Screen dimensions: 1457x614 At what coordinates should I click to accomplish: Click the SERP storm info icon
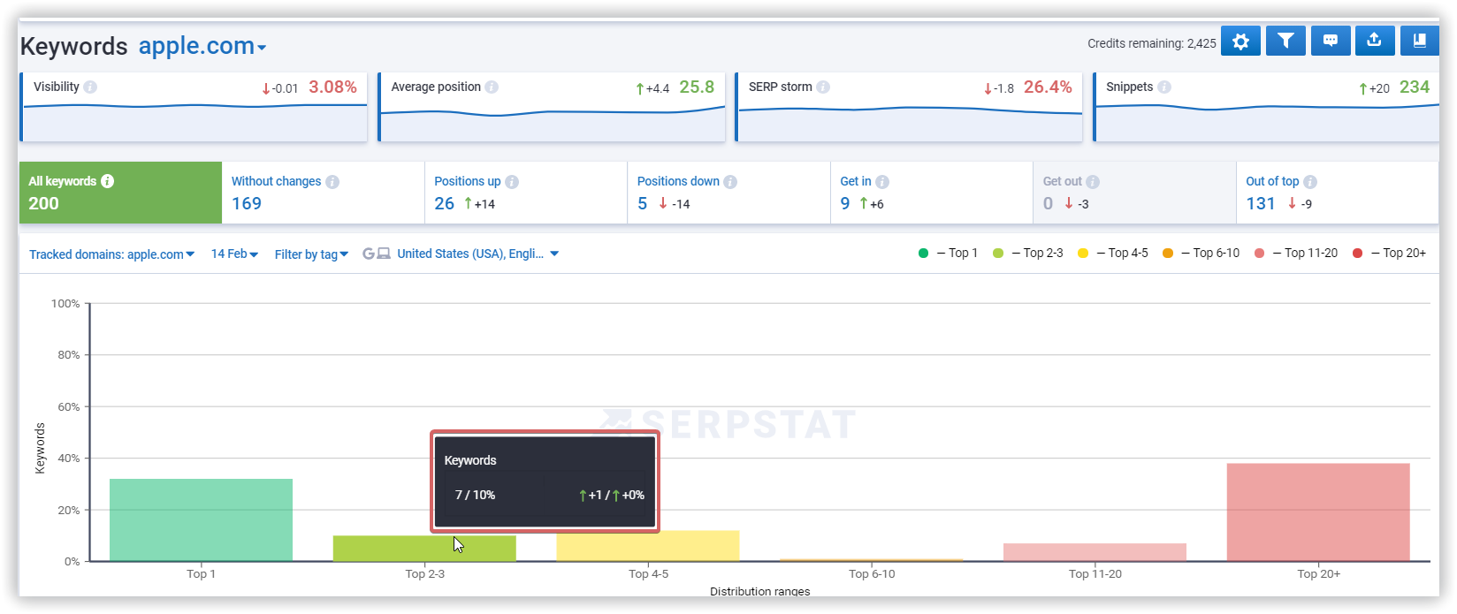(823, 87)
